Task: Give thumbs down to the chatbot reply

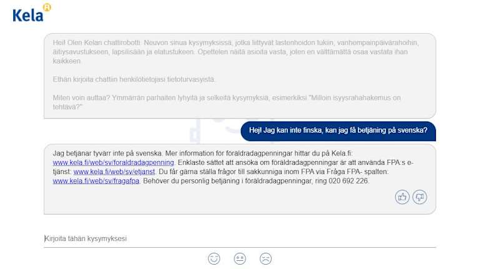Action: tap(420, 197)
